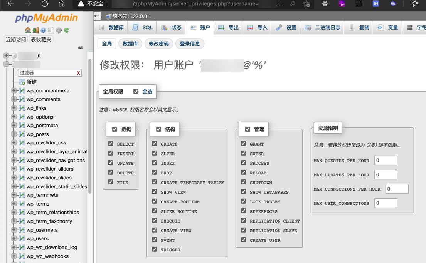Click the 服务器: 127.0.0.1 breadcrumb link
This screenshot has width=426, height=263.
[x=131, y=16]
